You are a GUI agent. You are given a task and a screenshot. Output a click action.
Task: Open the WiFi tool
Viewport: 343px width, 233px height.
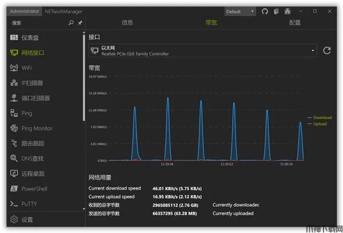[x=27, y=68]
